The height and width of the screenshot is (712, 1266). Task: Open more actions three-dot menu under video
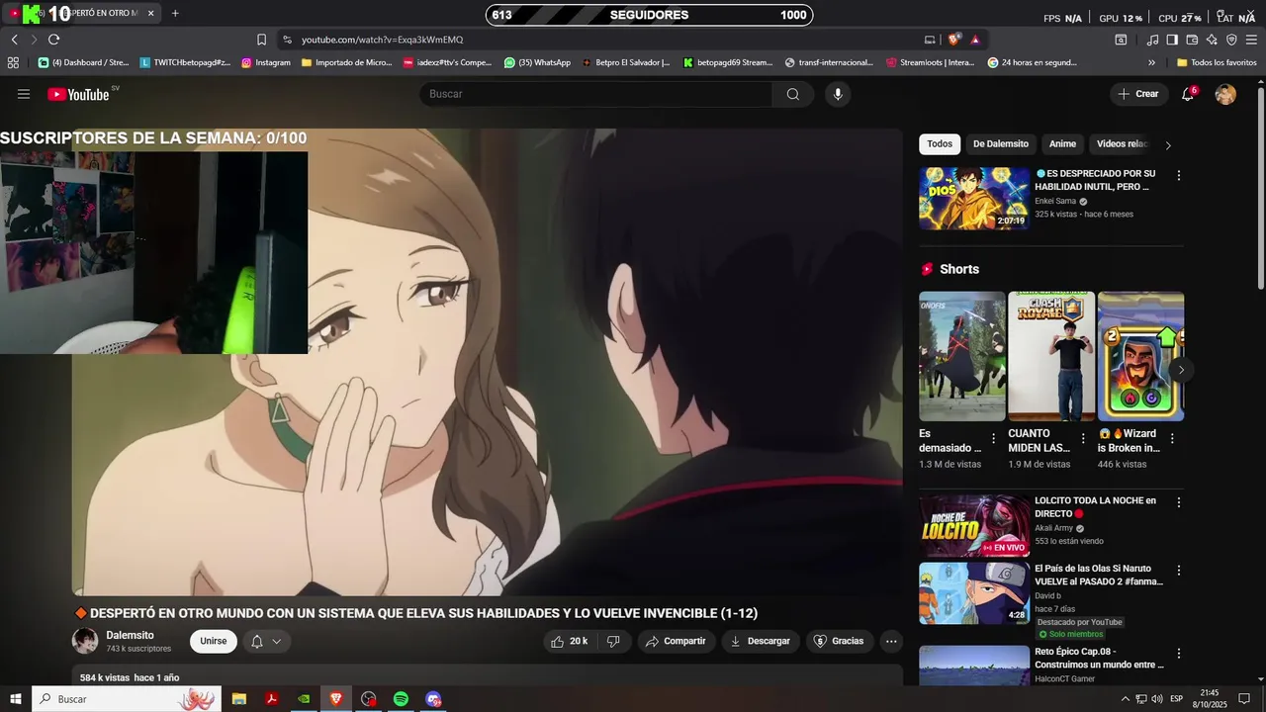pyautogui.click(x=891, y=642)
